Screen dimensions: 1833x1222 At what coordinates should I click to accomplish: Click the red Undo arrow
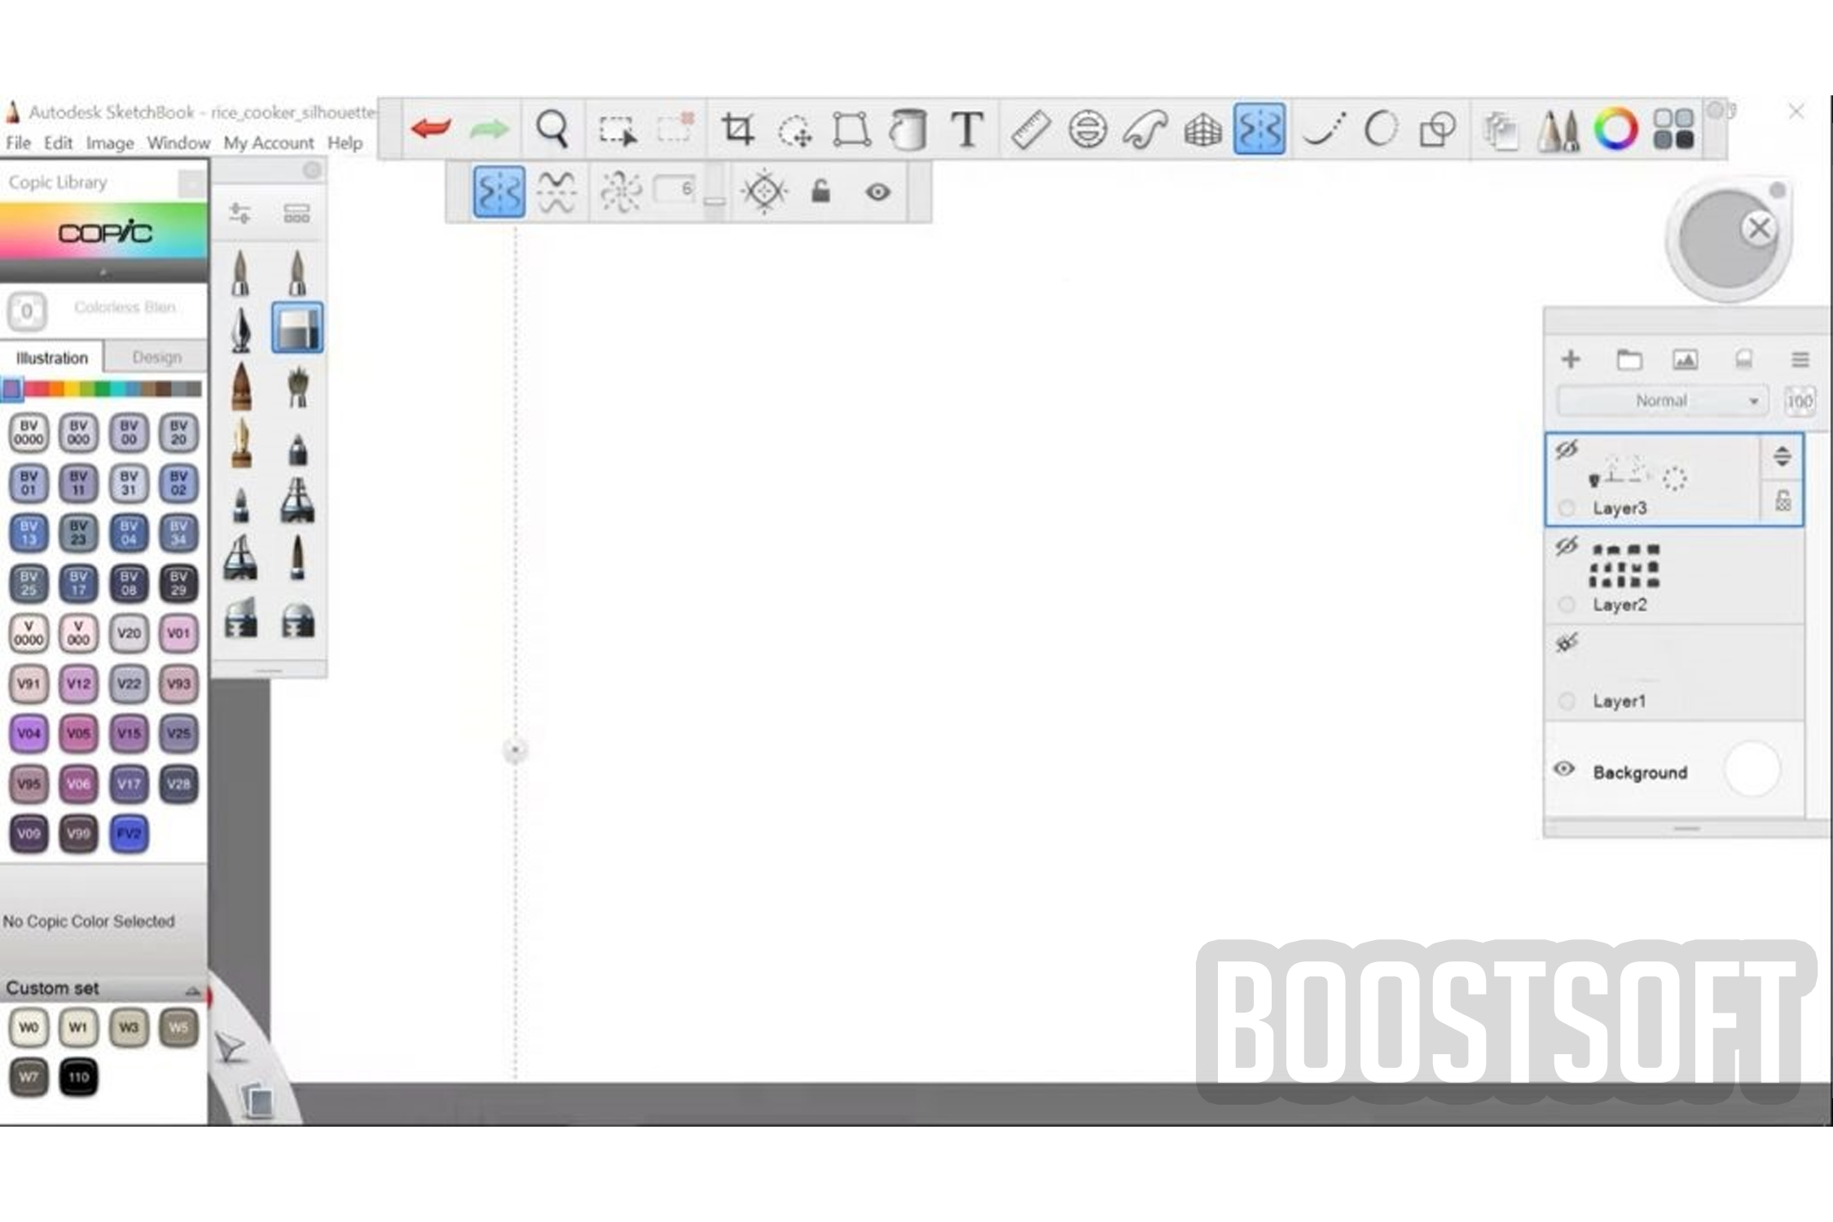click(431, 129)
